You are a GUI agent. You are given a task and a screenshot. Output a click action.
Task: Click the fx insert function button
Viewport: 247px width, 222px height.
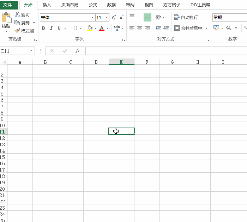78,51
